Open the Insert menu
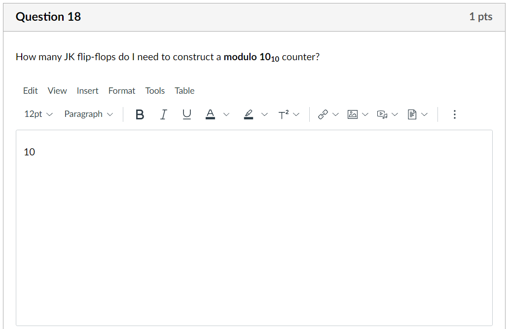Image resolution: width=508 pixels, height=329 pixels. coord(87,90)
